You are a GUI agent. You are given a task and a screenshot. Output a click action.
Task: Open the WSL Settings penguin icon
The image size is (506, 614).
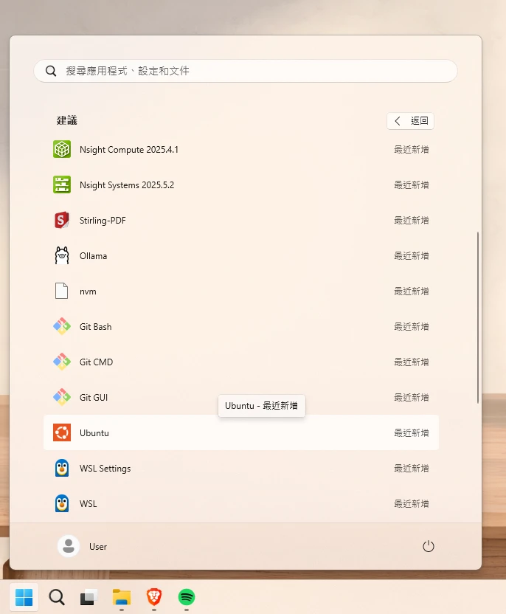[62, 468]
